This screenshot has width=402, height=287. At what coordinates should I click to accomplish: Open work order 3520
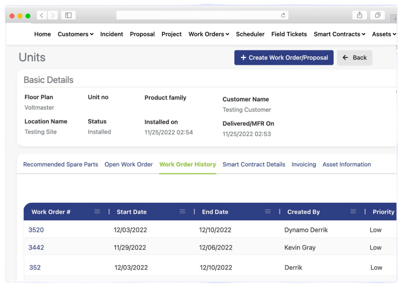point(36,230)
